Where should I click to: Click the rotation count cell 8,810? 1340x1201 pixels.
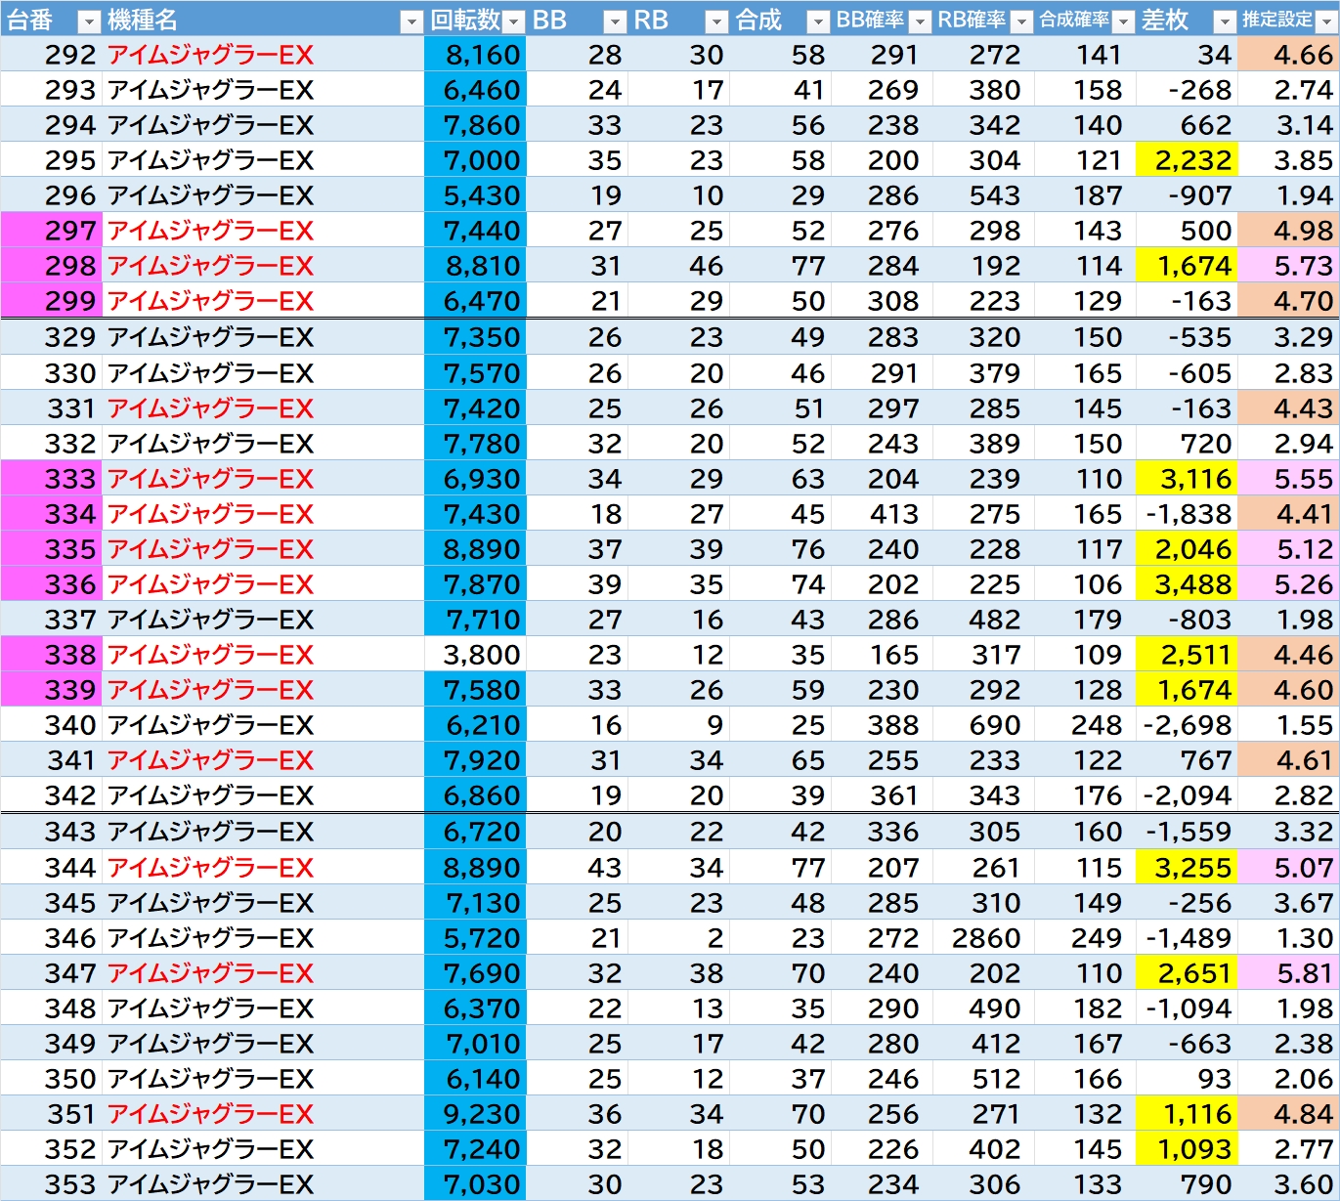475,266
